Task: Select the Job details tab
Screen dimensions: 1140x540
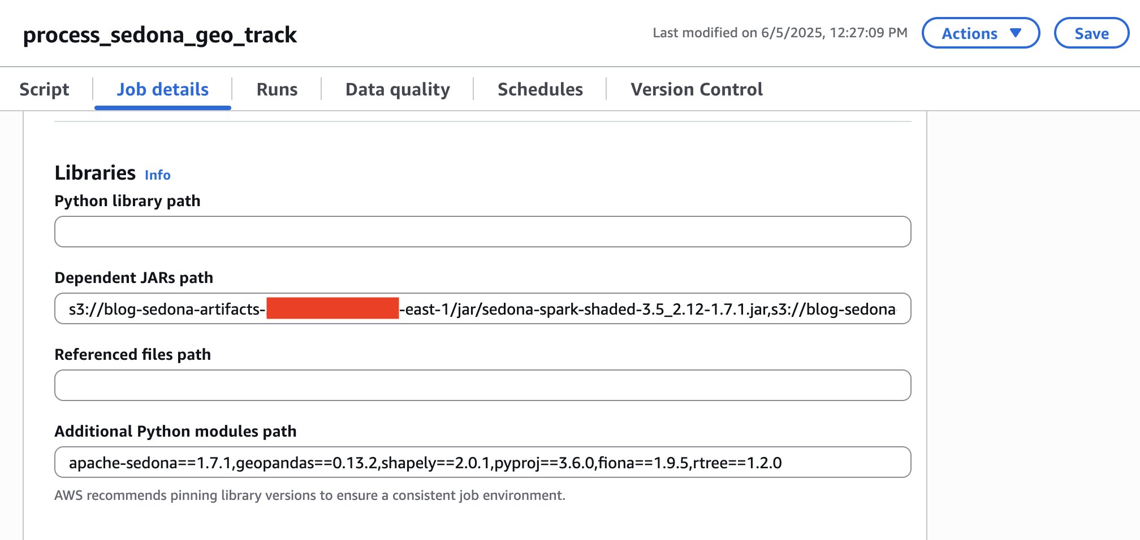Action: 162,89
